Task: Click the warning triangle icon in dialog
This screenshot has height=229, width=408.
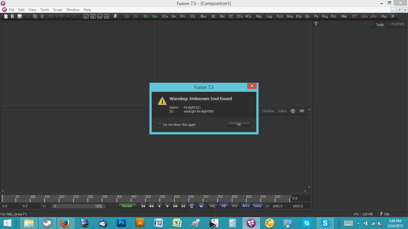Action: pos(162,101)
